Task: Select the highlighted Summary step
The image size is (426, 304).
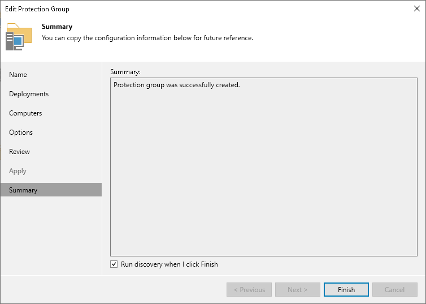Action: 51,190
